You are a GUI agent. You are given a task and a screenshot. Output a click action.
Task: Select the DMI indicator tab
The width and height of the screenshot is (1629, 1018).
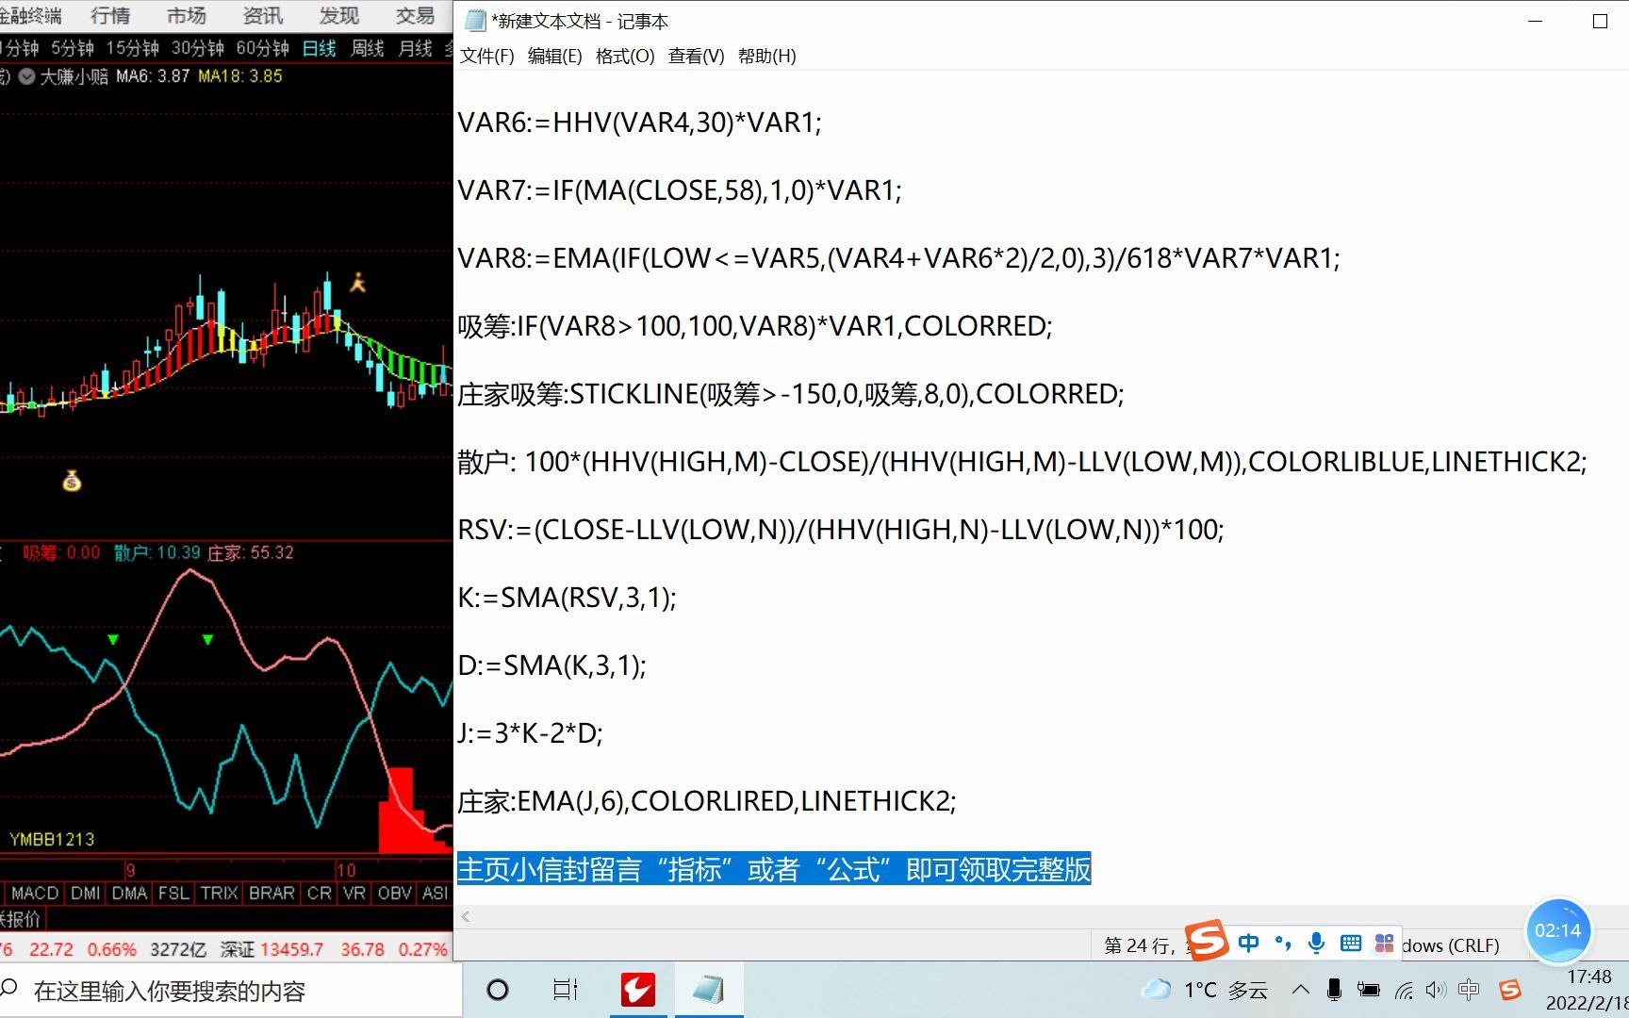tap(86, 893)
